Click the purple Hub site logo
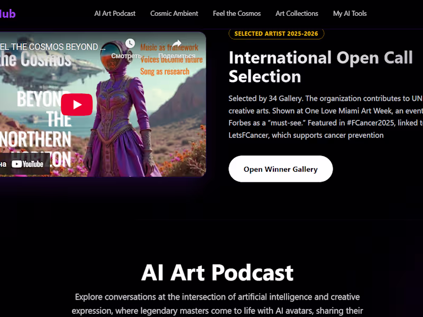The height and width of the screenshot is (317, 423). [x=7, y=14]
